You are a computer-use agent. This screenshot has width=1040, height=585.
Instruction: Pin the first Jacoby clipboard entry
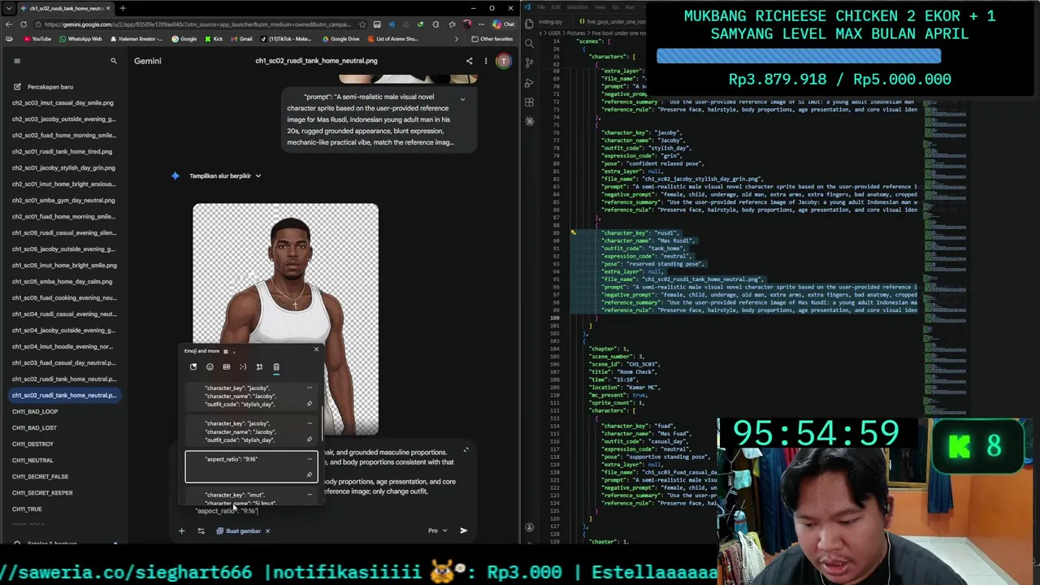click(310, 405)
